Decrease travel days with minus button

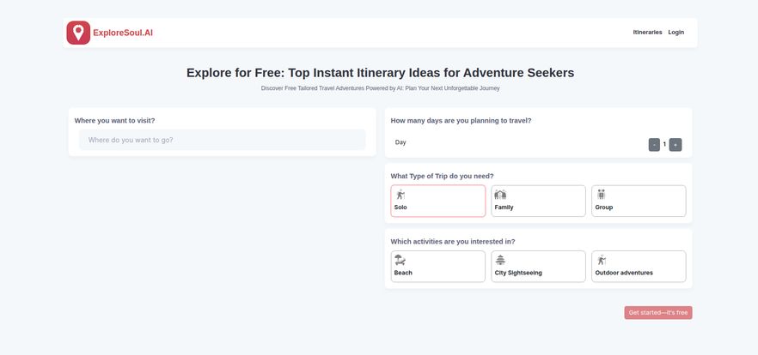click(654, 144)
